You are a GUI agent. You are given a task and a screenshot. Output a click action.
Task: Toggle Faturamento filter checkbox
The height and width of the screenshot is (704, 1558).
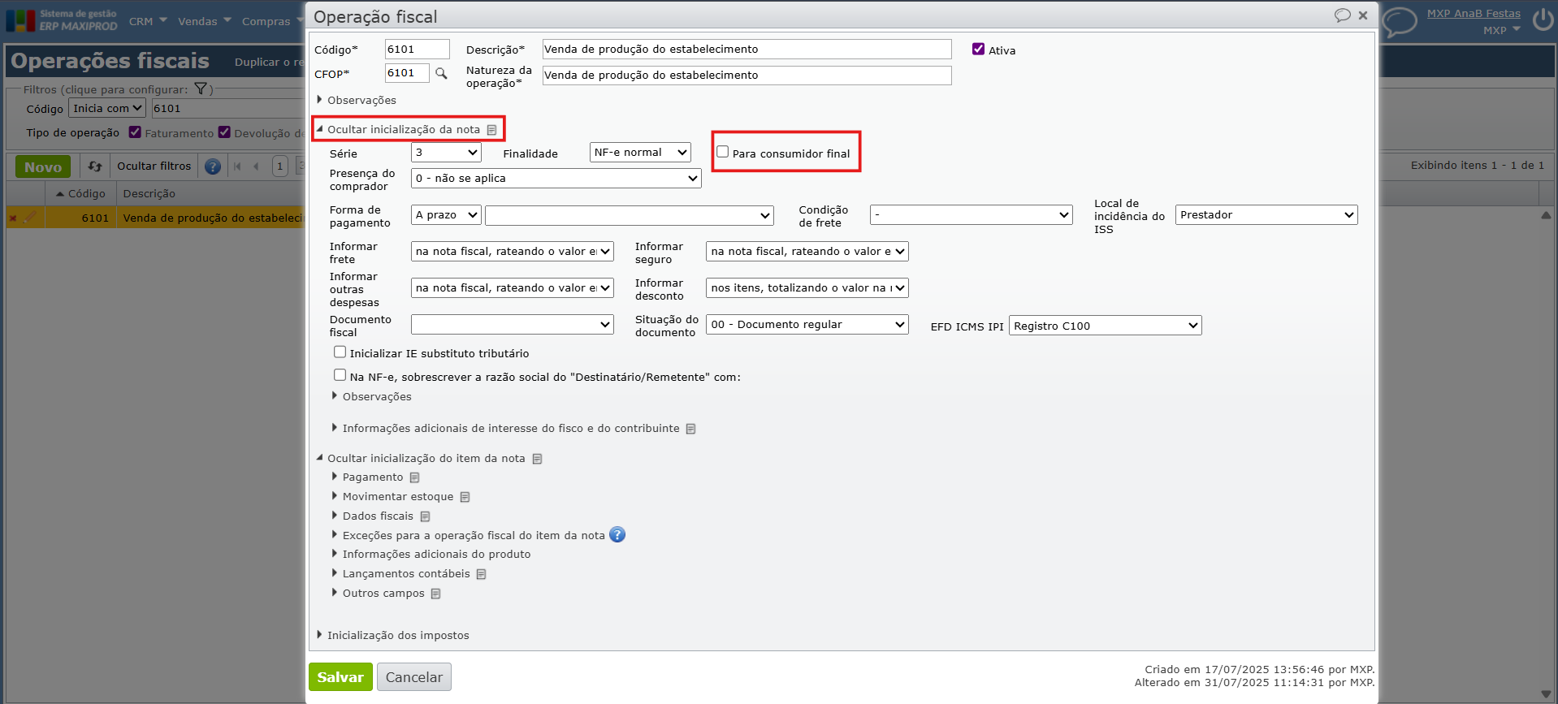[x=135, y=132]
